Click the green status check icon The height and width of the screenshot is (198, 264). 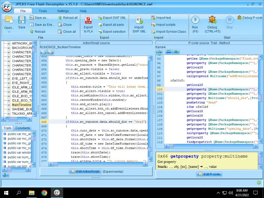point(259,183)
